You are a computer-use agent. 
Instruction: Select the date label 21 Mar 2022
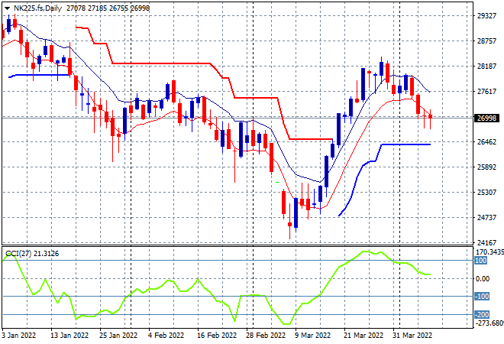(363, 336)
